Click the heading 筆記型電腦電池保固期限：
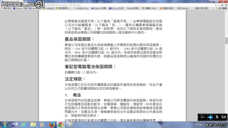 point(90,66)
